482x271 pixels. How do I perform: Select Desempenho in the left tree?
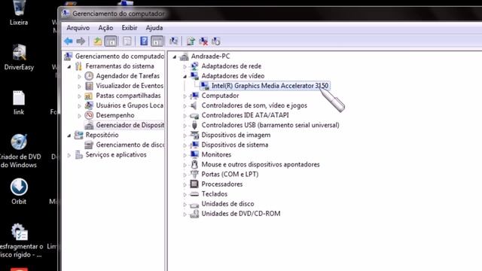pos(115,115)
